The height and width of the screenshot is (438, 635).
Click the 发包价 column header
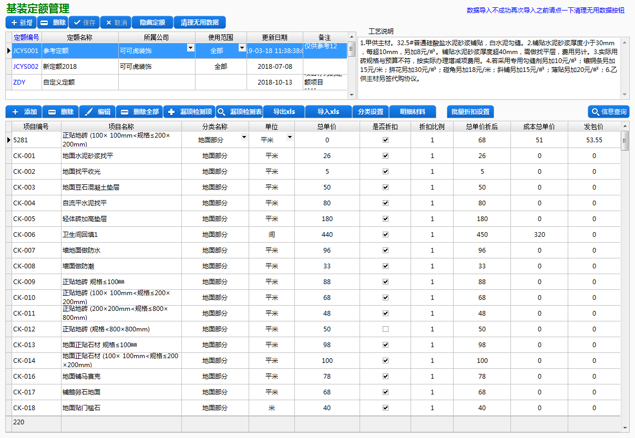(x=594, y=127)
